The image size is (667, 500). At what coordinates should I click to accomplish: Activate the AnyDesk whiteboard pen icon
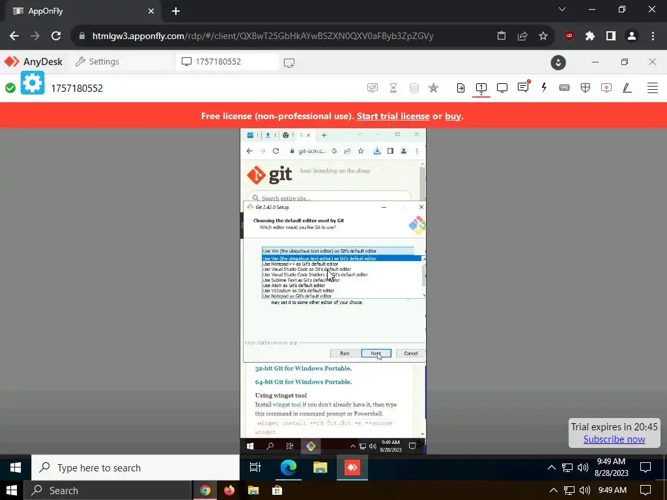(627, 88)
